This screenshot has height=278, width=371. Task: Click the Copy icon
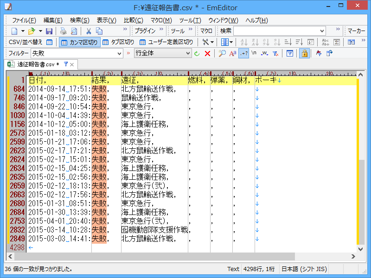coord(99,31)
